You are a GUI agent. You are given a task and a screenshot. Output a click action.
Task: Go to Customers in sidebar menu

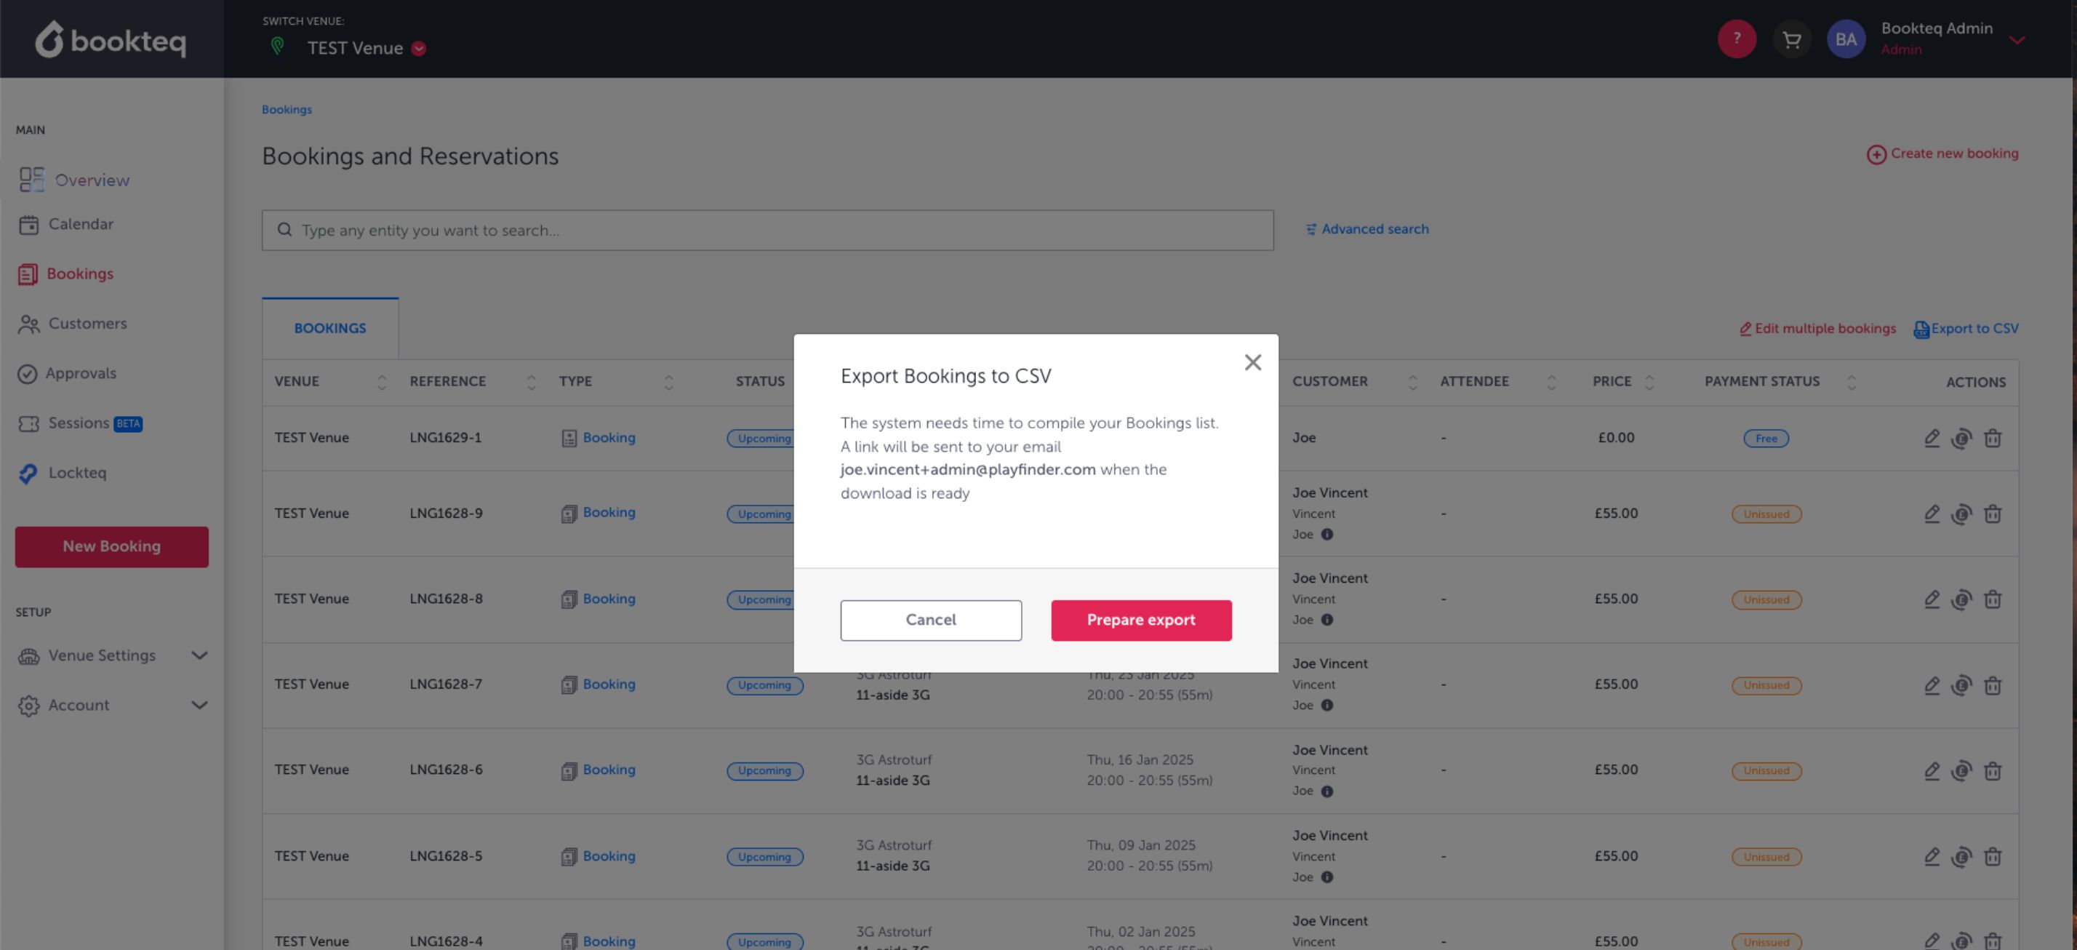[x=87, y=324]
